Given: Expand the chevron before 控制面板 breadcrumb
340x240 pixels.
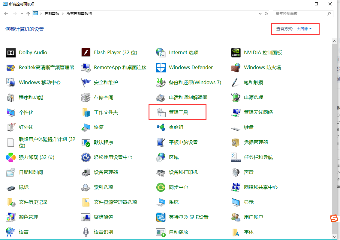Looking at the screenshot, I should pyautogui.click(x=41, y=14).
